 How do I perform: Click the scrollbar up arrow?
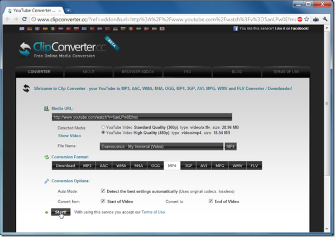tap(327, 28)
